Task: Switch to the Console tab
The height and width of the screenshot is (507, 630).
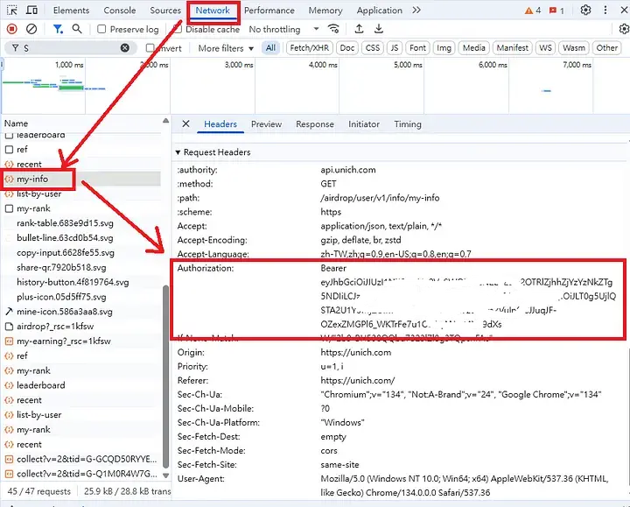Action: click(x=120, y=11)
